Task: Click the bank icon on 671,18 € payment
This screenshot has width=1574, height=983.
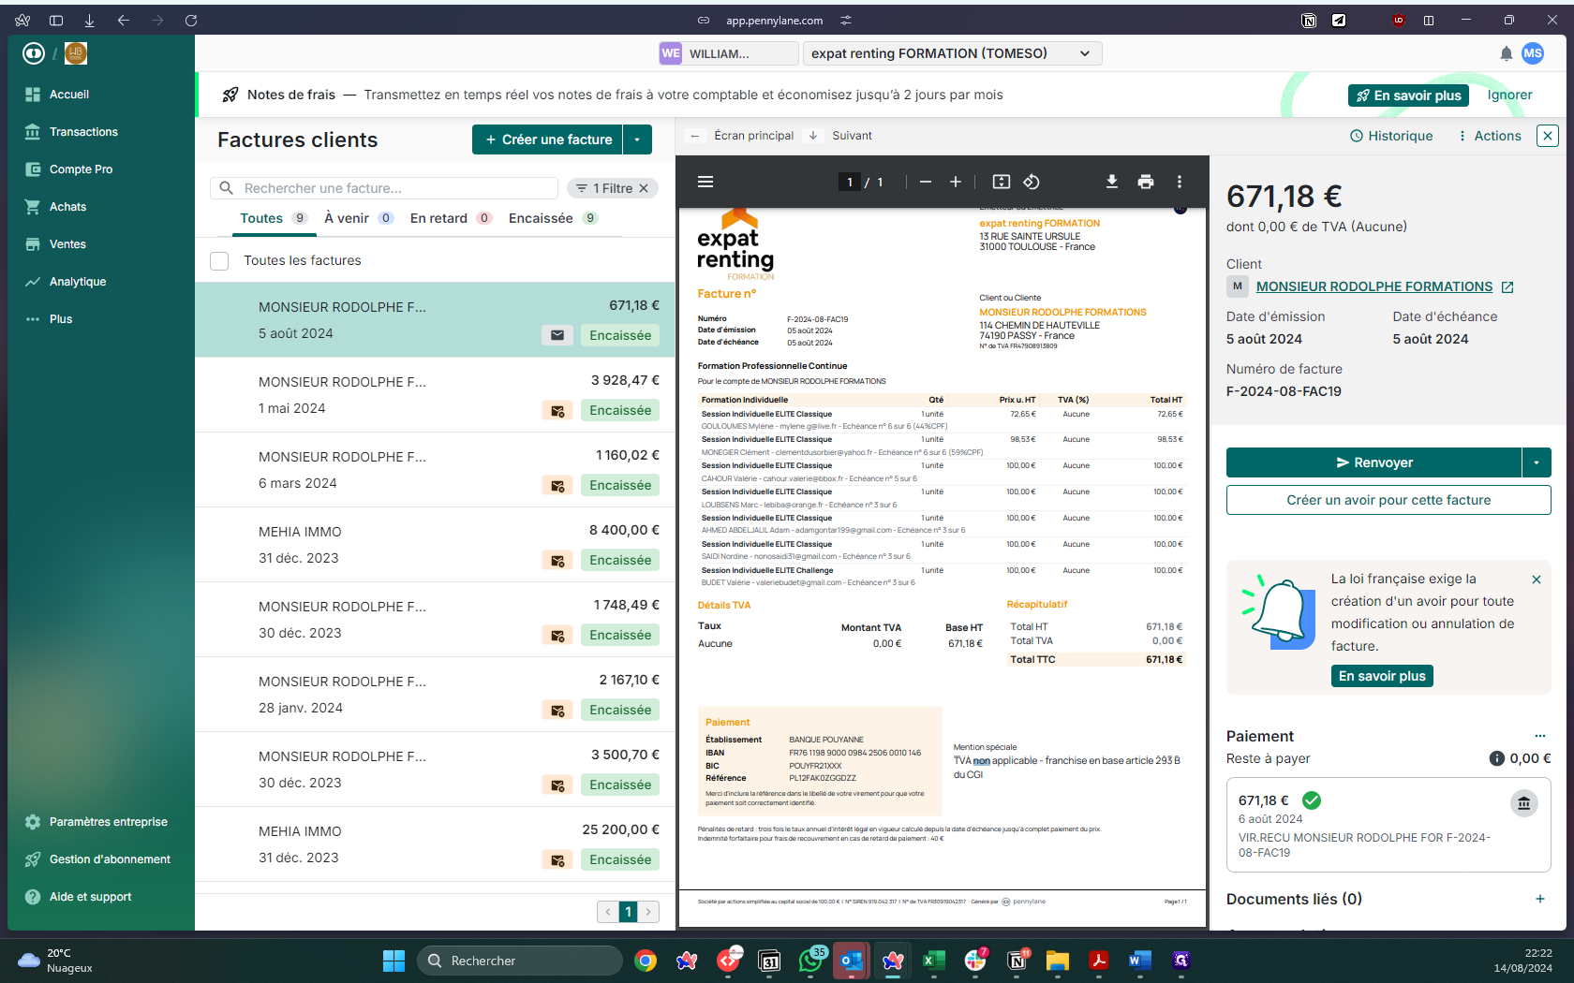Action: pyautogui.click(x=1524, y=803)
